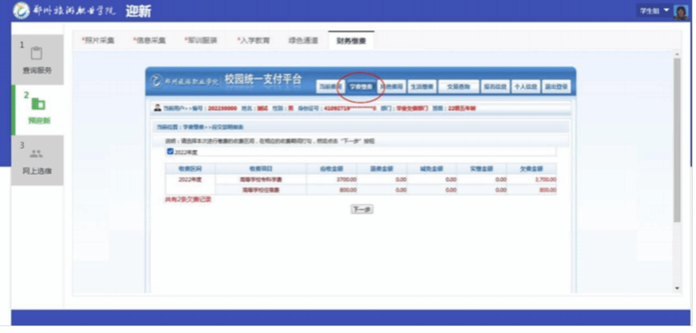Click the current user person icon

pyautogui.click(x=158, y=108)
